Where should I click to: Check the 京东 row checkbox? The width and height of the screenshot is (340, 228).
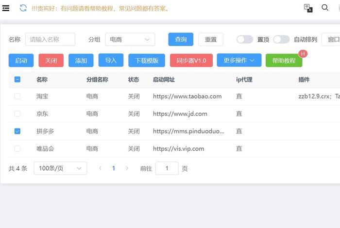(x=17, y=114)
